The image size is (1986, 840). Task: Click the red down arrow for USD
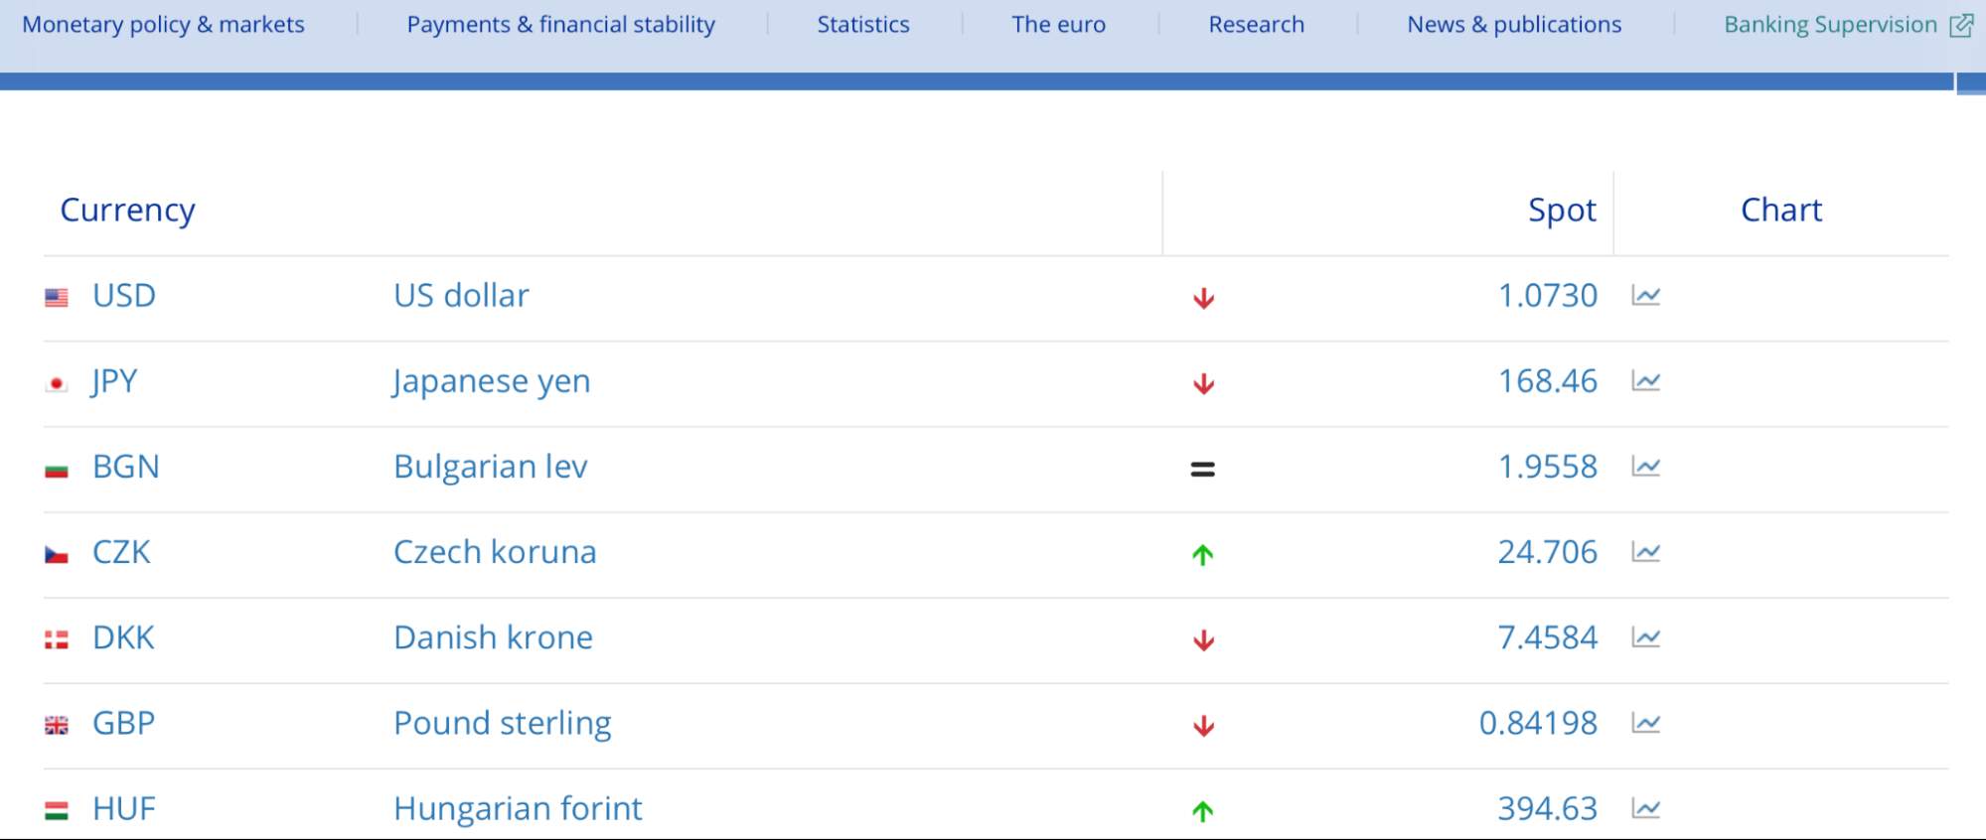1203,298
